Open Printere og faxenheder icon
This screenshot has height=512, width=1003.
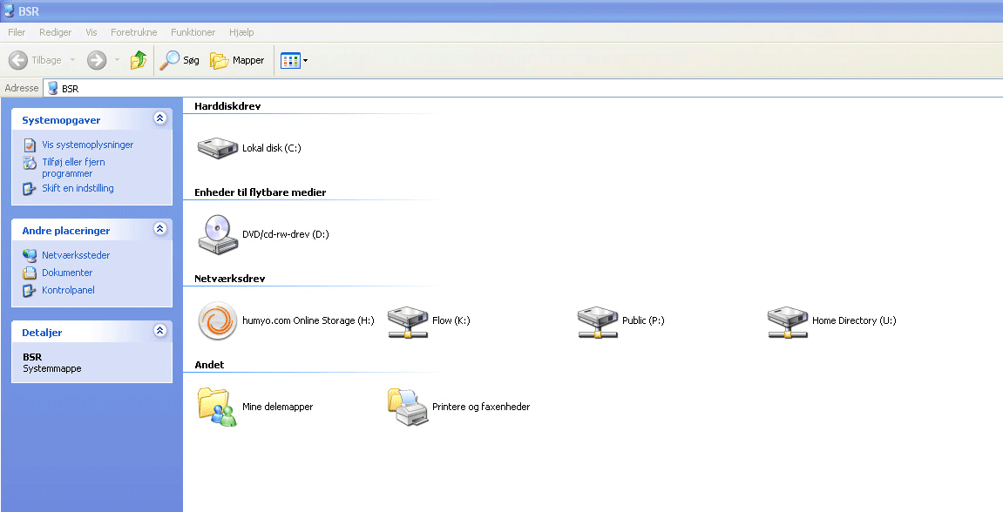(407, 407)
